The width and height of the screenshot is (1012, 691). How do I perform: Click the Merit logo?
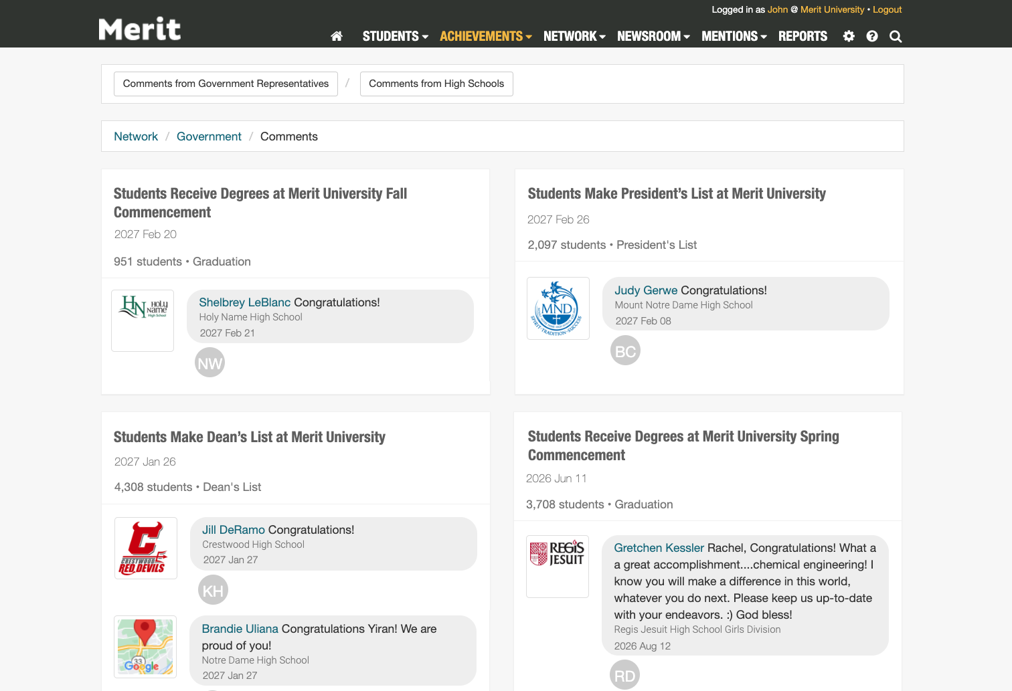coord(139,28)
